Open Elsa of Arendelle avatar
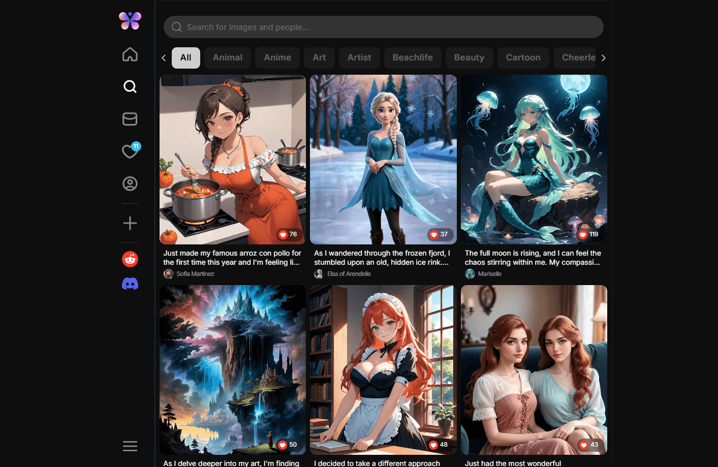 coord(319,274)
